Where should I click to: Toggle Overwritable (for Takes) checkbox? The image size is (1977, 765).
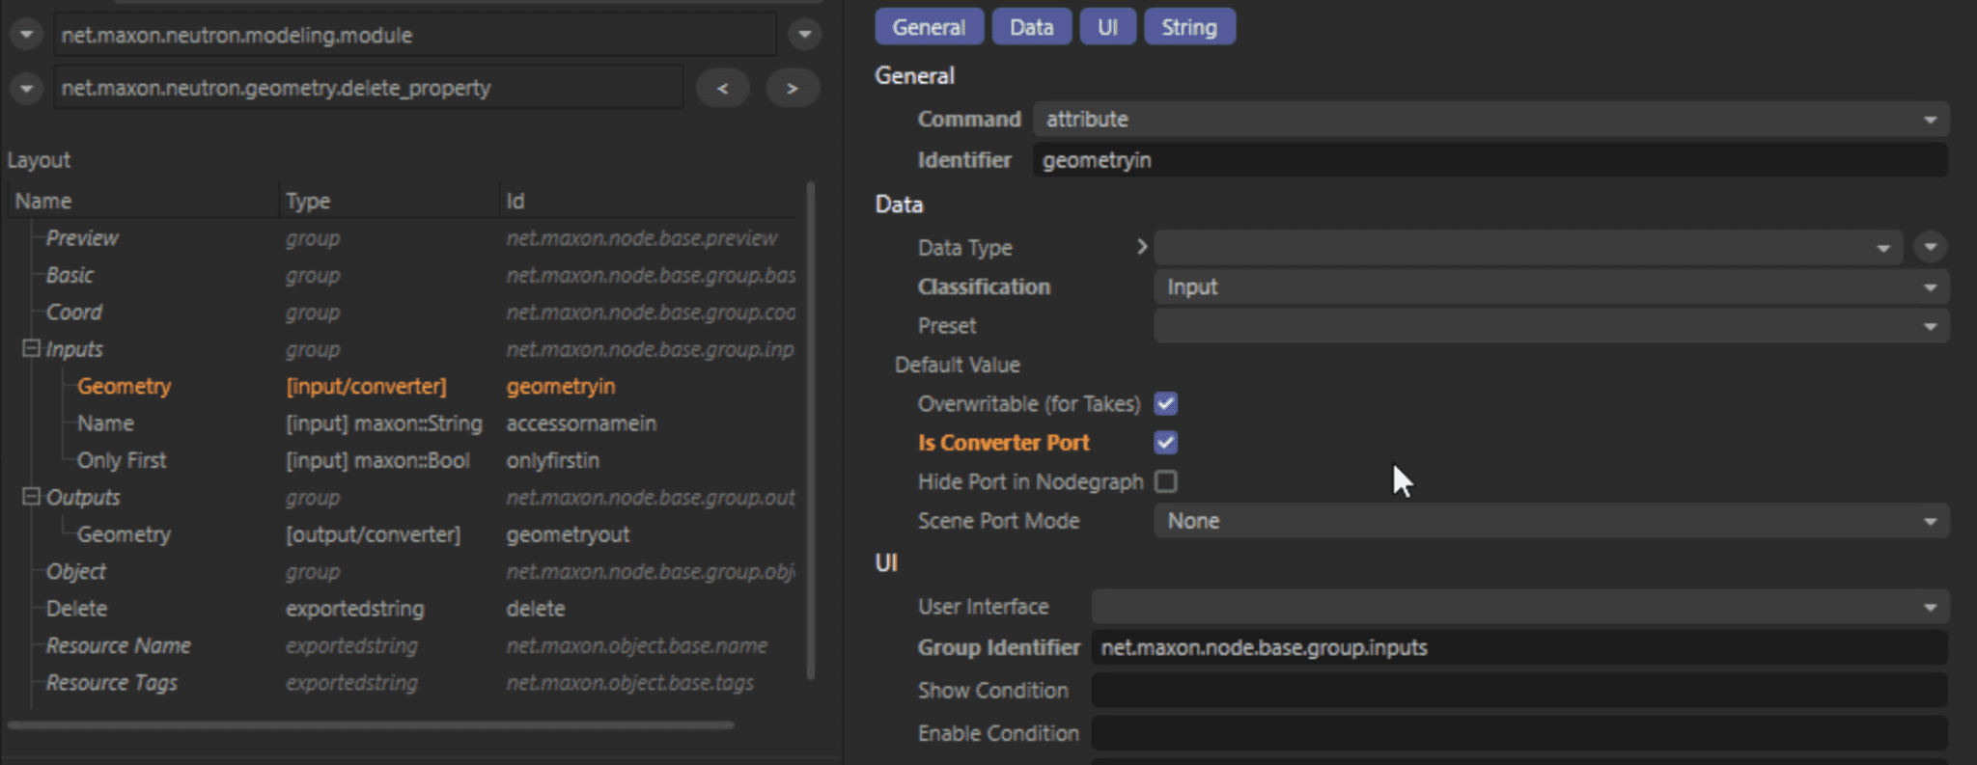(1166, 403)
